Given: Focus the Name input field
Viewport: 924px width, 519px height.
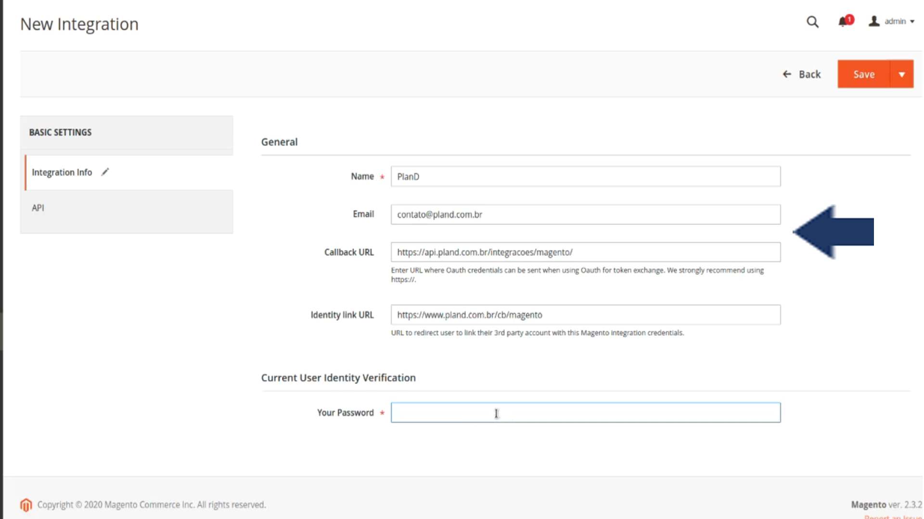Looking at the screenshot, I should (585, 176).
